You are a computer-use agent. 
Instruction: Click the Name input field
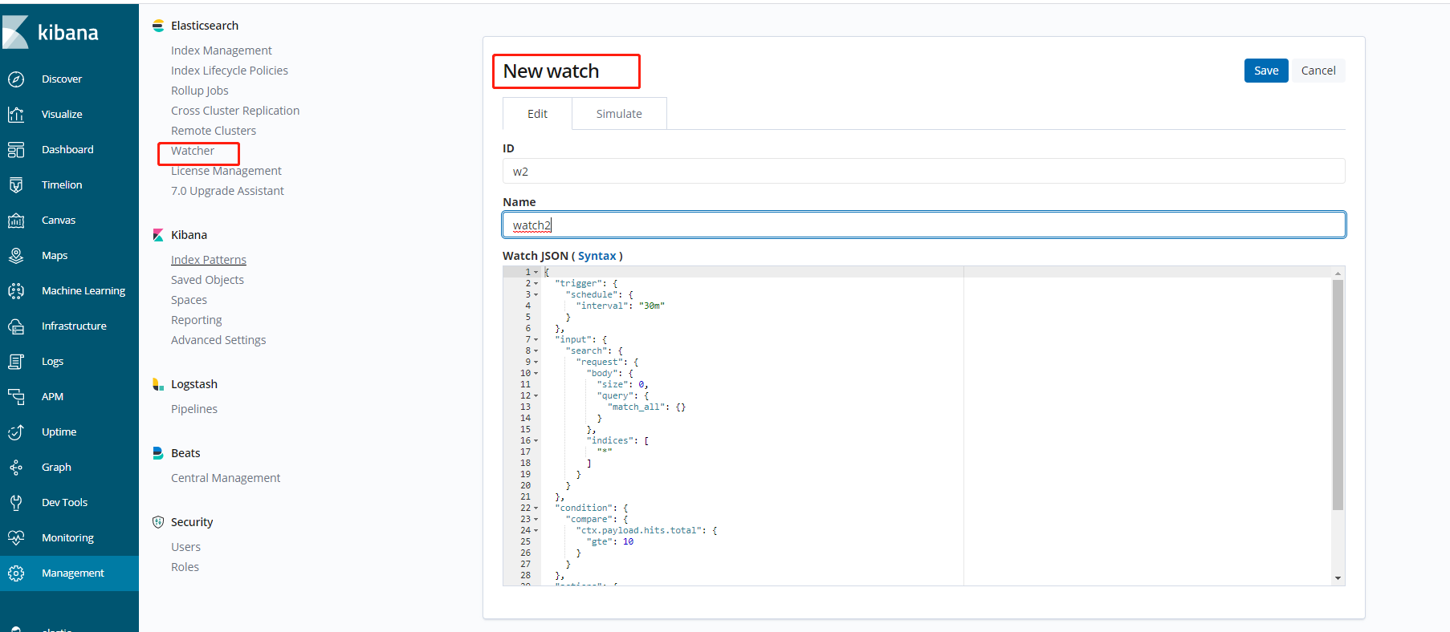923,225
